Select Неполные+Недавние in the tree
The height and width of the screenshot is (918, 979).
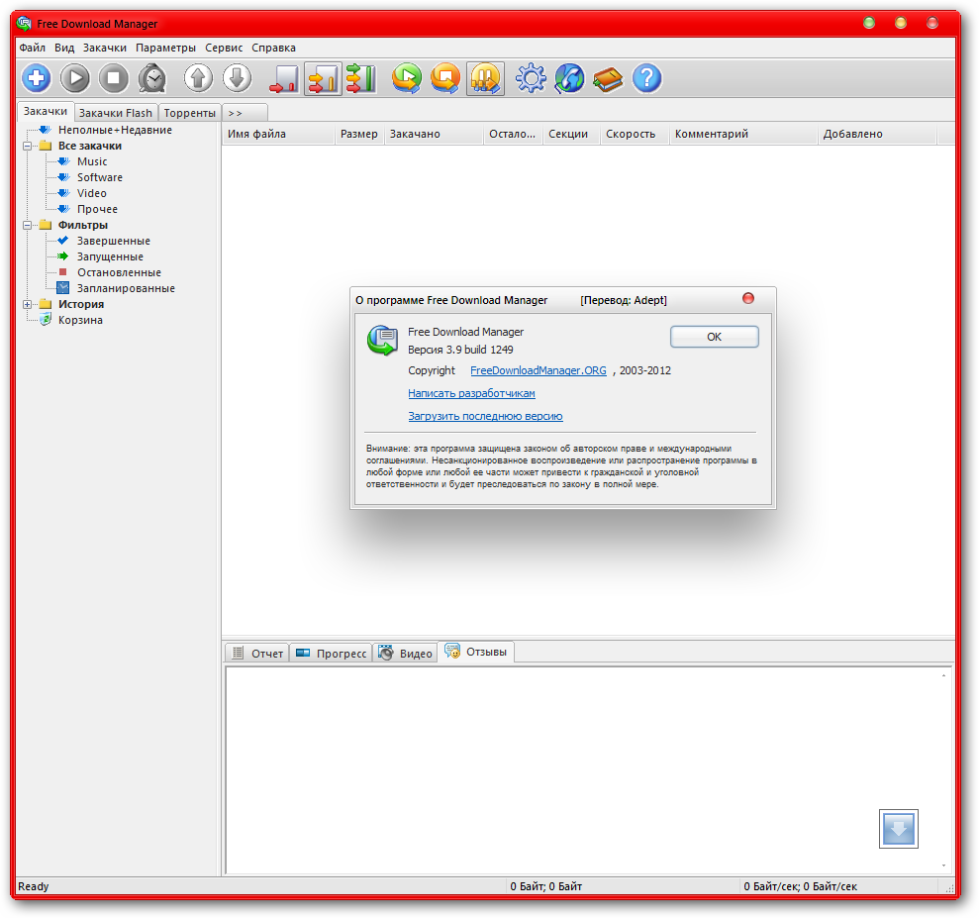coord(115,130)
